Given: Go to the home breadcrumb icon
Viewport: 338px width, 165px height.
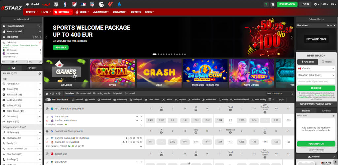Looking at the screenshot, I should click(x=47, y=94).
